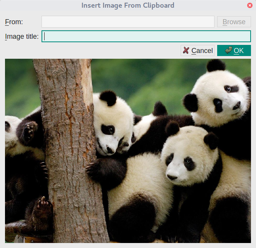Close the Insert Image From Clipboard dialog
Screen dimensions: 256x248
coord(249,5)
